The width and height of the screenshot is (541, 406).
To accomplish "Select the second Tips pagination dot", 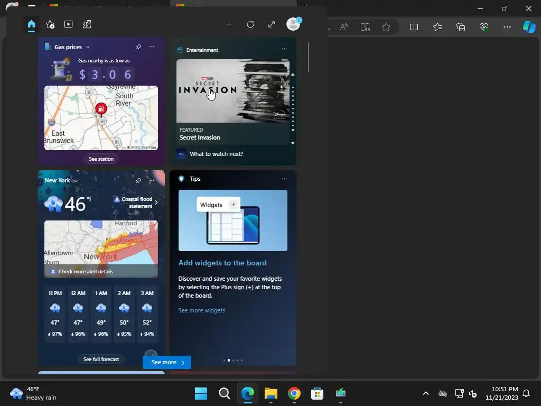I will click(x=229, y=360).
